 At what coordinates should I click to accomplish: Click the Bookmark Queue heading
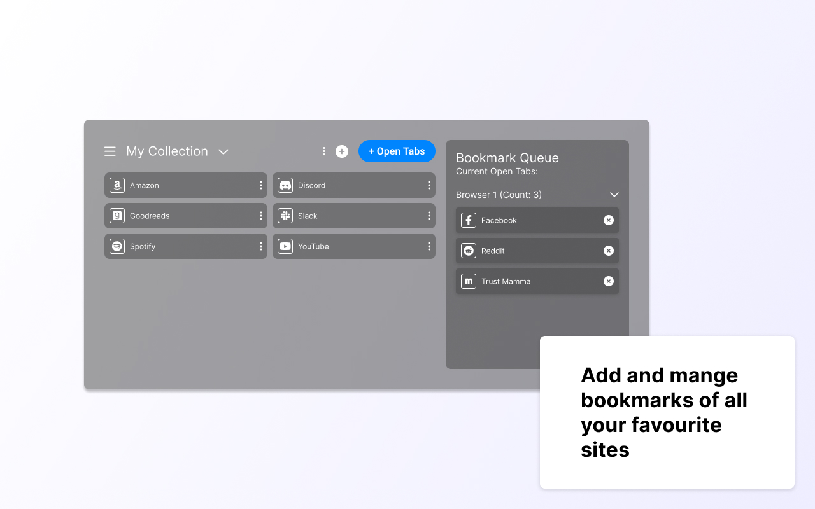point(507,158)
